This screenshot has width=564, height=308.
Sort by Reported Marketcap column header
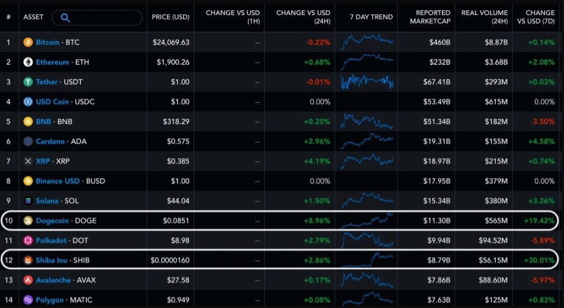click(x=429, y=17)
